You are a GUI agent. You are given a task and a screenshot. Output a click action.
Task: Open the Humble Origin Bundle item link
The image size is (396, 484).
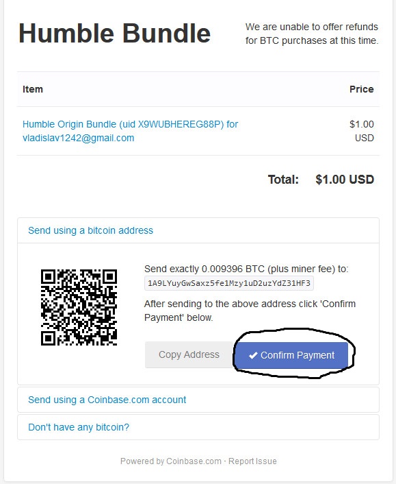click(130, 124)
